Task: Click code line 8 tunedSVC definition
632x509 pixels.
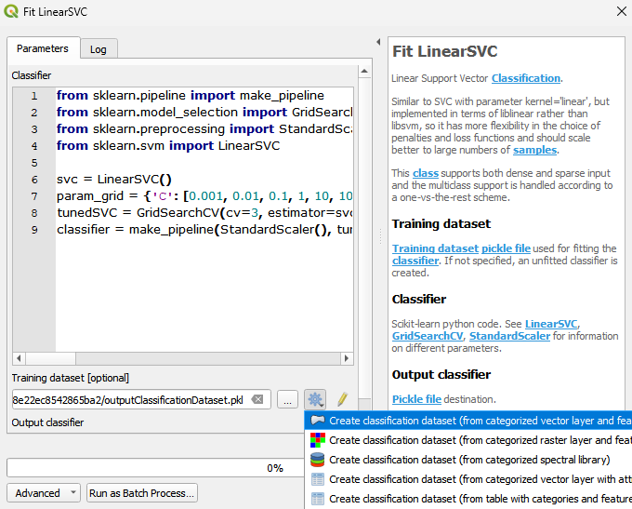Action: (x=204, y=213)
